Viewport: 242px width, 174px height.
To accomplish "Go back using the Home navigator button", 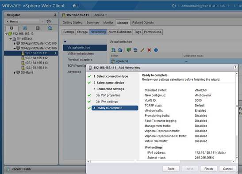I will pyautogui.click(x=23, y=22).
